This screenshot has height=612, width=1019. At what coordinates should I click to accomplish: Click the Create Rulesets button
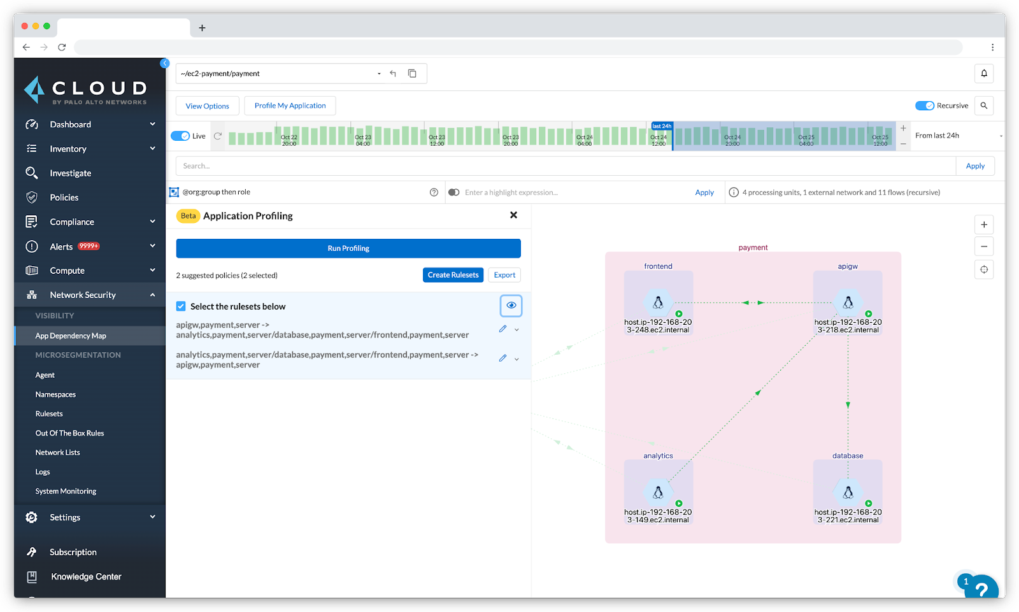pyautogui.click(x=453, y=275)
